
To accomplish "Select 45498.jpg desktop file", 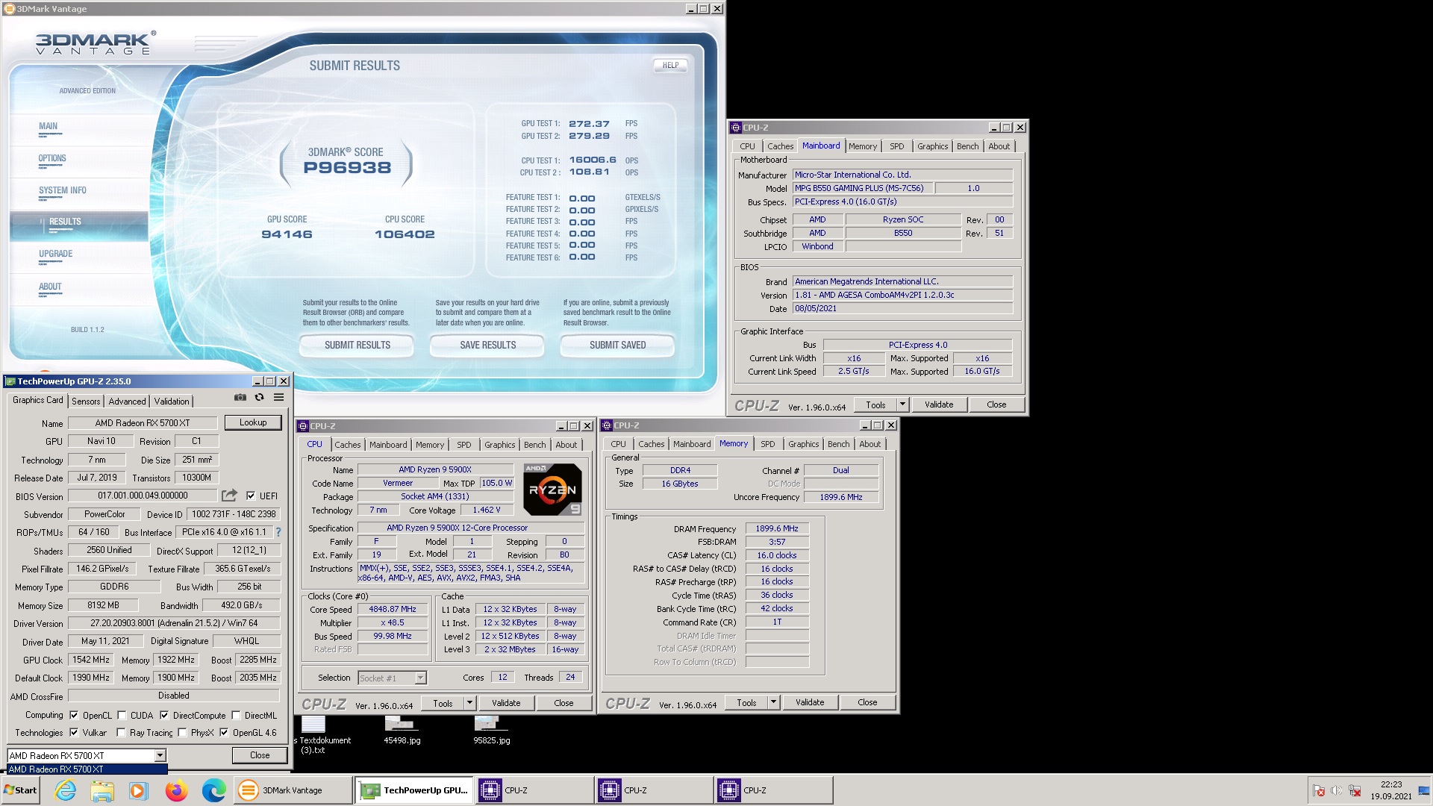I will 402,731.
